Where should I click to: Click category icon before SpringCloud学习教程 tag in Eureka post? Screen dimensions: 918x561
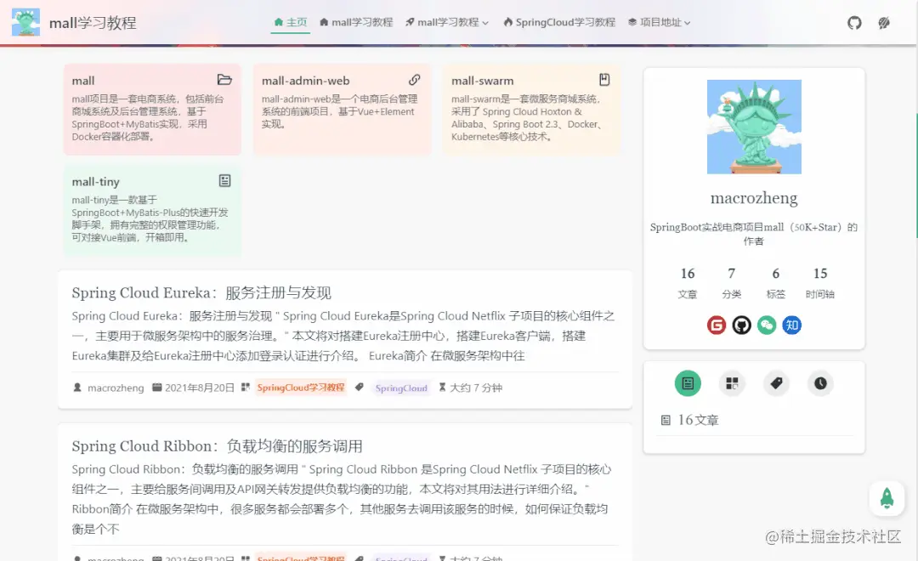click(246, 387)
